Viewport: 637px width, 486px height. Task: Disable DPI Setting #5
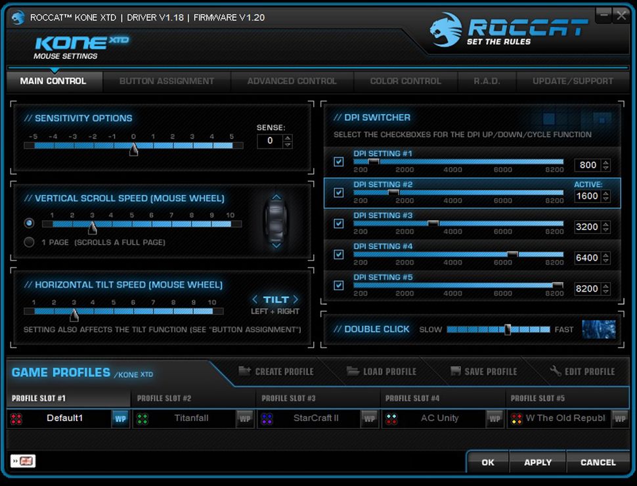click(x=339, y=285)
